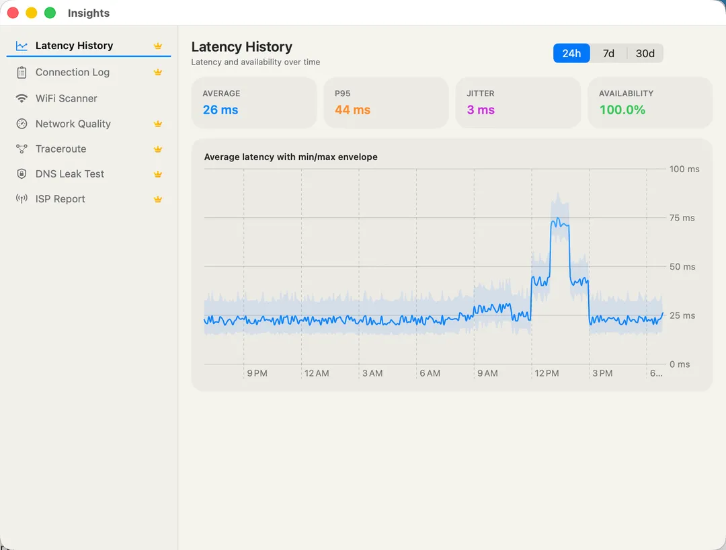This screenshot has width=726, height=550.
Task: Click crown badge next to Network Quality
Action: [158, 124]
